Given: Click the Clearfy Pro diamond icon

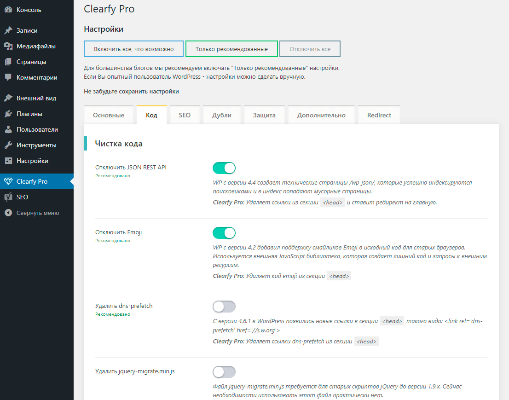Looking at the screenshot, I should click(x=8, y=181).
